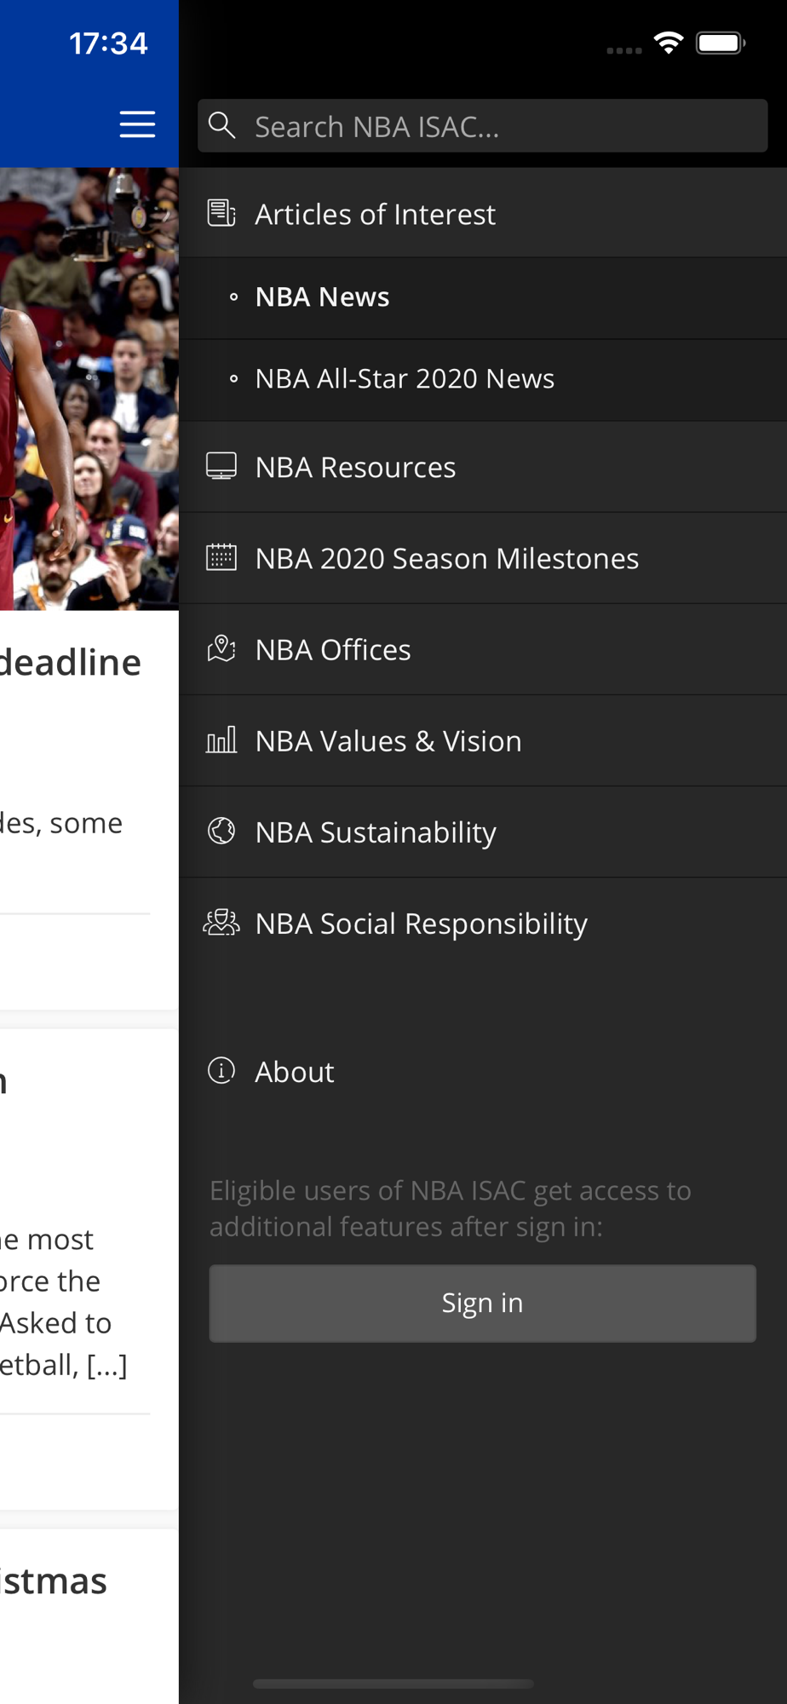The height and width of the screenshot is (1704, 787).
Task: Navigate to NBA Offices
Action: [x=483, y=649]
